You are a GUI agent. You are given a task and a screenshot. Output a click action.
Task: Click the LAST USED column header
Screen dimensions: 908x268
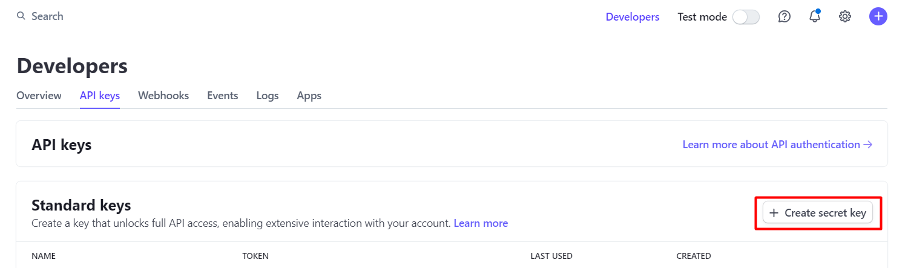pyautogui.click(x=551, y=256)
